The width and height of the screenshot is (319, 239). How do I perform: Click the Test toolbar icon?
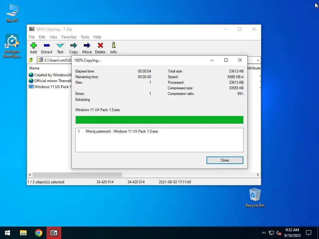pos(60,48)
